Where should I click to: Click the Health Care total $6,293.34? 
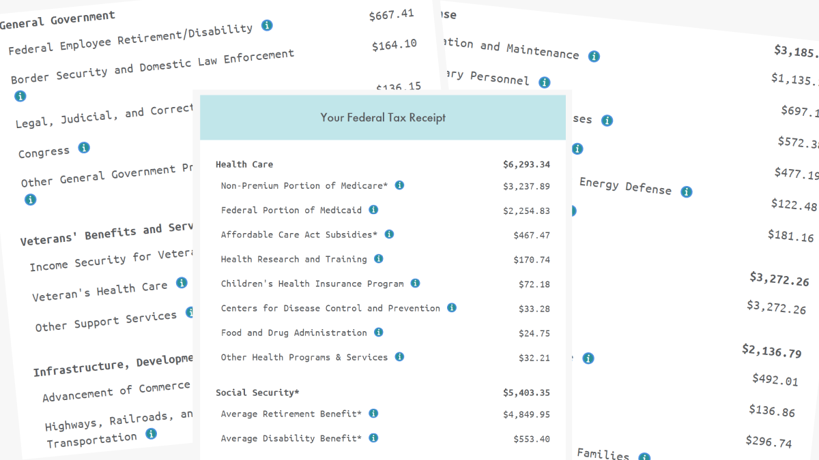tap(526, 164)
